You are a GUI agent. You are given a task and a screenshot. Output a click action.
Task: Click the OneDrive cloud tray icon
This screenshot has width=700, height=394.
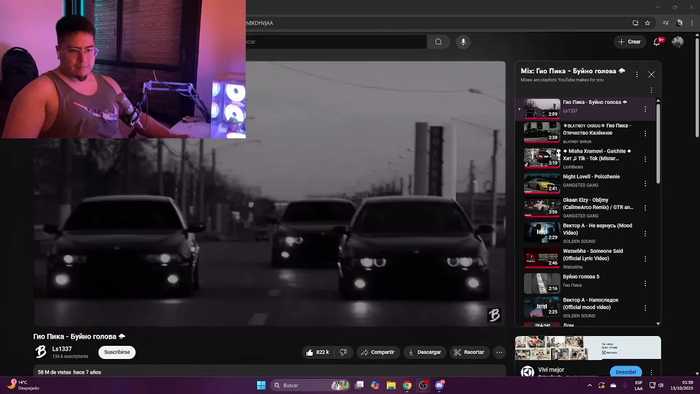(x=613, y=385)
